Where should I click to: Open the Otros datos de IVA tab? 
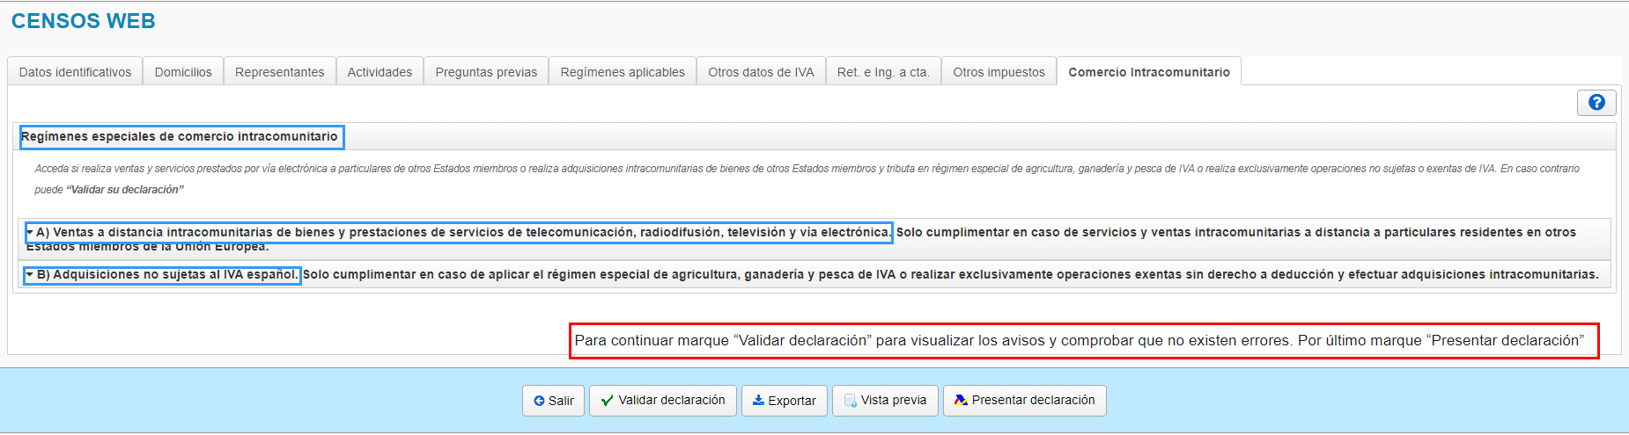(761, 72)
